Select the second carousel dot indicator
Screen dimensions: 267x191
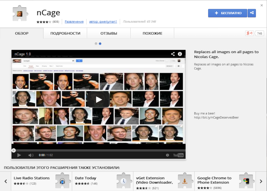[x=100, y=43]
